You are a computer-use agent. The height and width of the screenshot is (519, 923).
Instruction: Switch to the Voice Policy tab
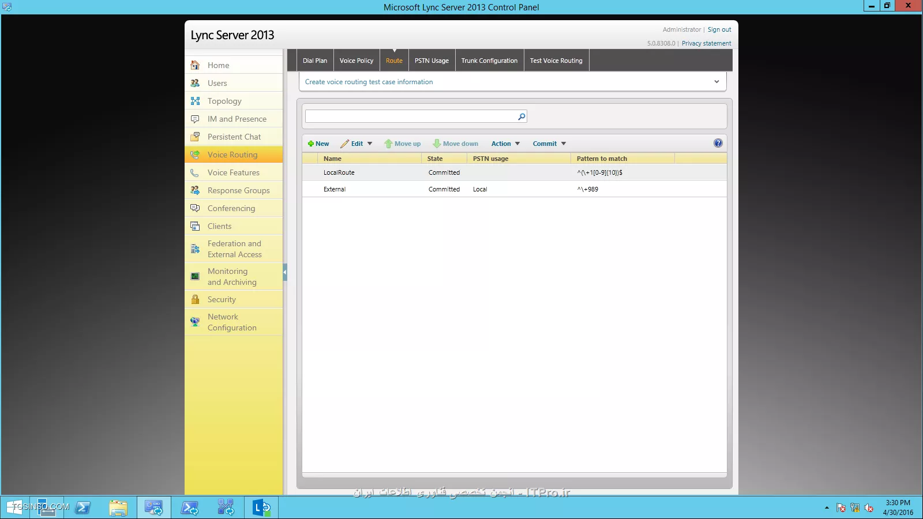click(x=357, y=61)
